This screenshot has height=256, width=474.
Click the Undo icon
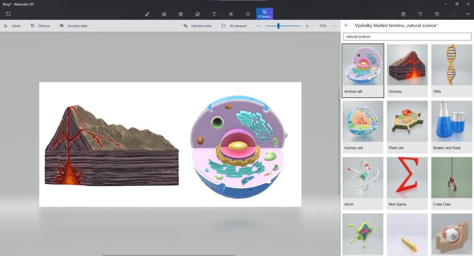coord(420,14)
